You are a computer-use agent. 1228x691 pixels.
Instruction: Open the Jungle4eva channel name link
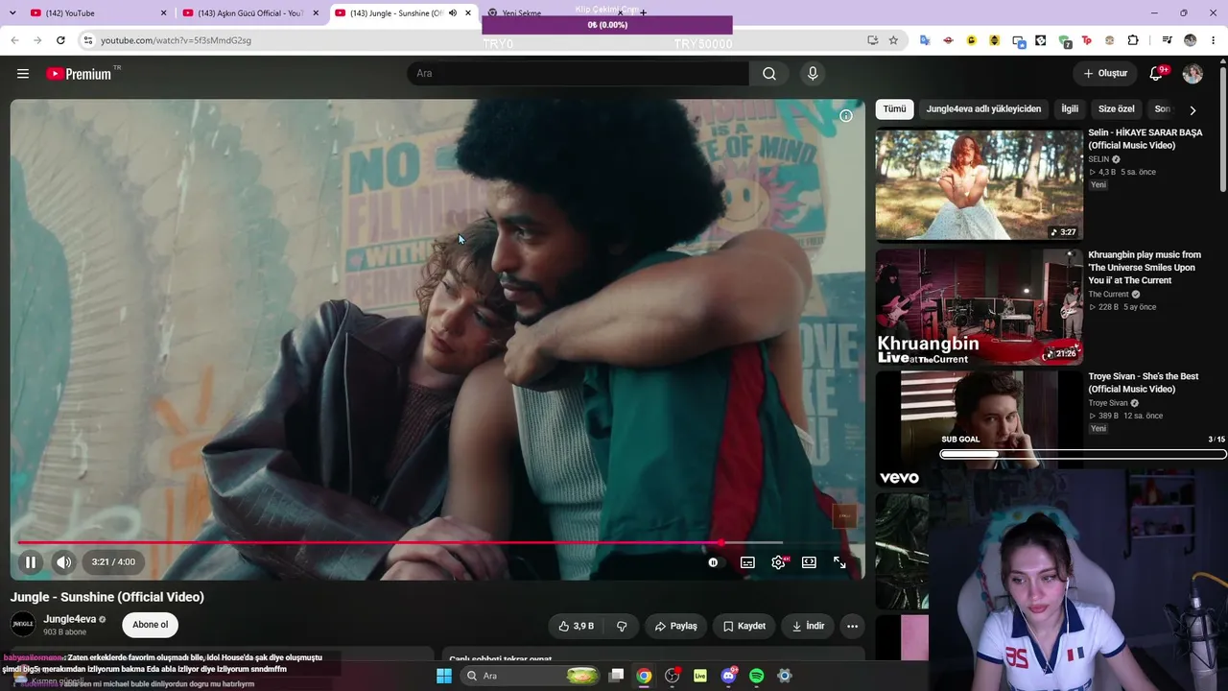[70, 619]
